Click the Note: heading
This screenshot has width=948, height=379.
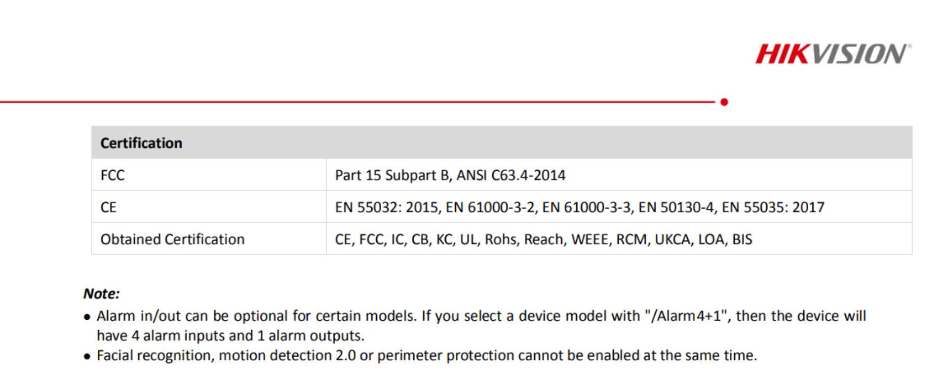pyautogui.click(x=101, y=294)
